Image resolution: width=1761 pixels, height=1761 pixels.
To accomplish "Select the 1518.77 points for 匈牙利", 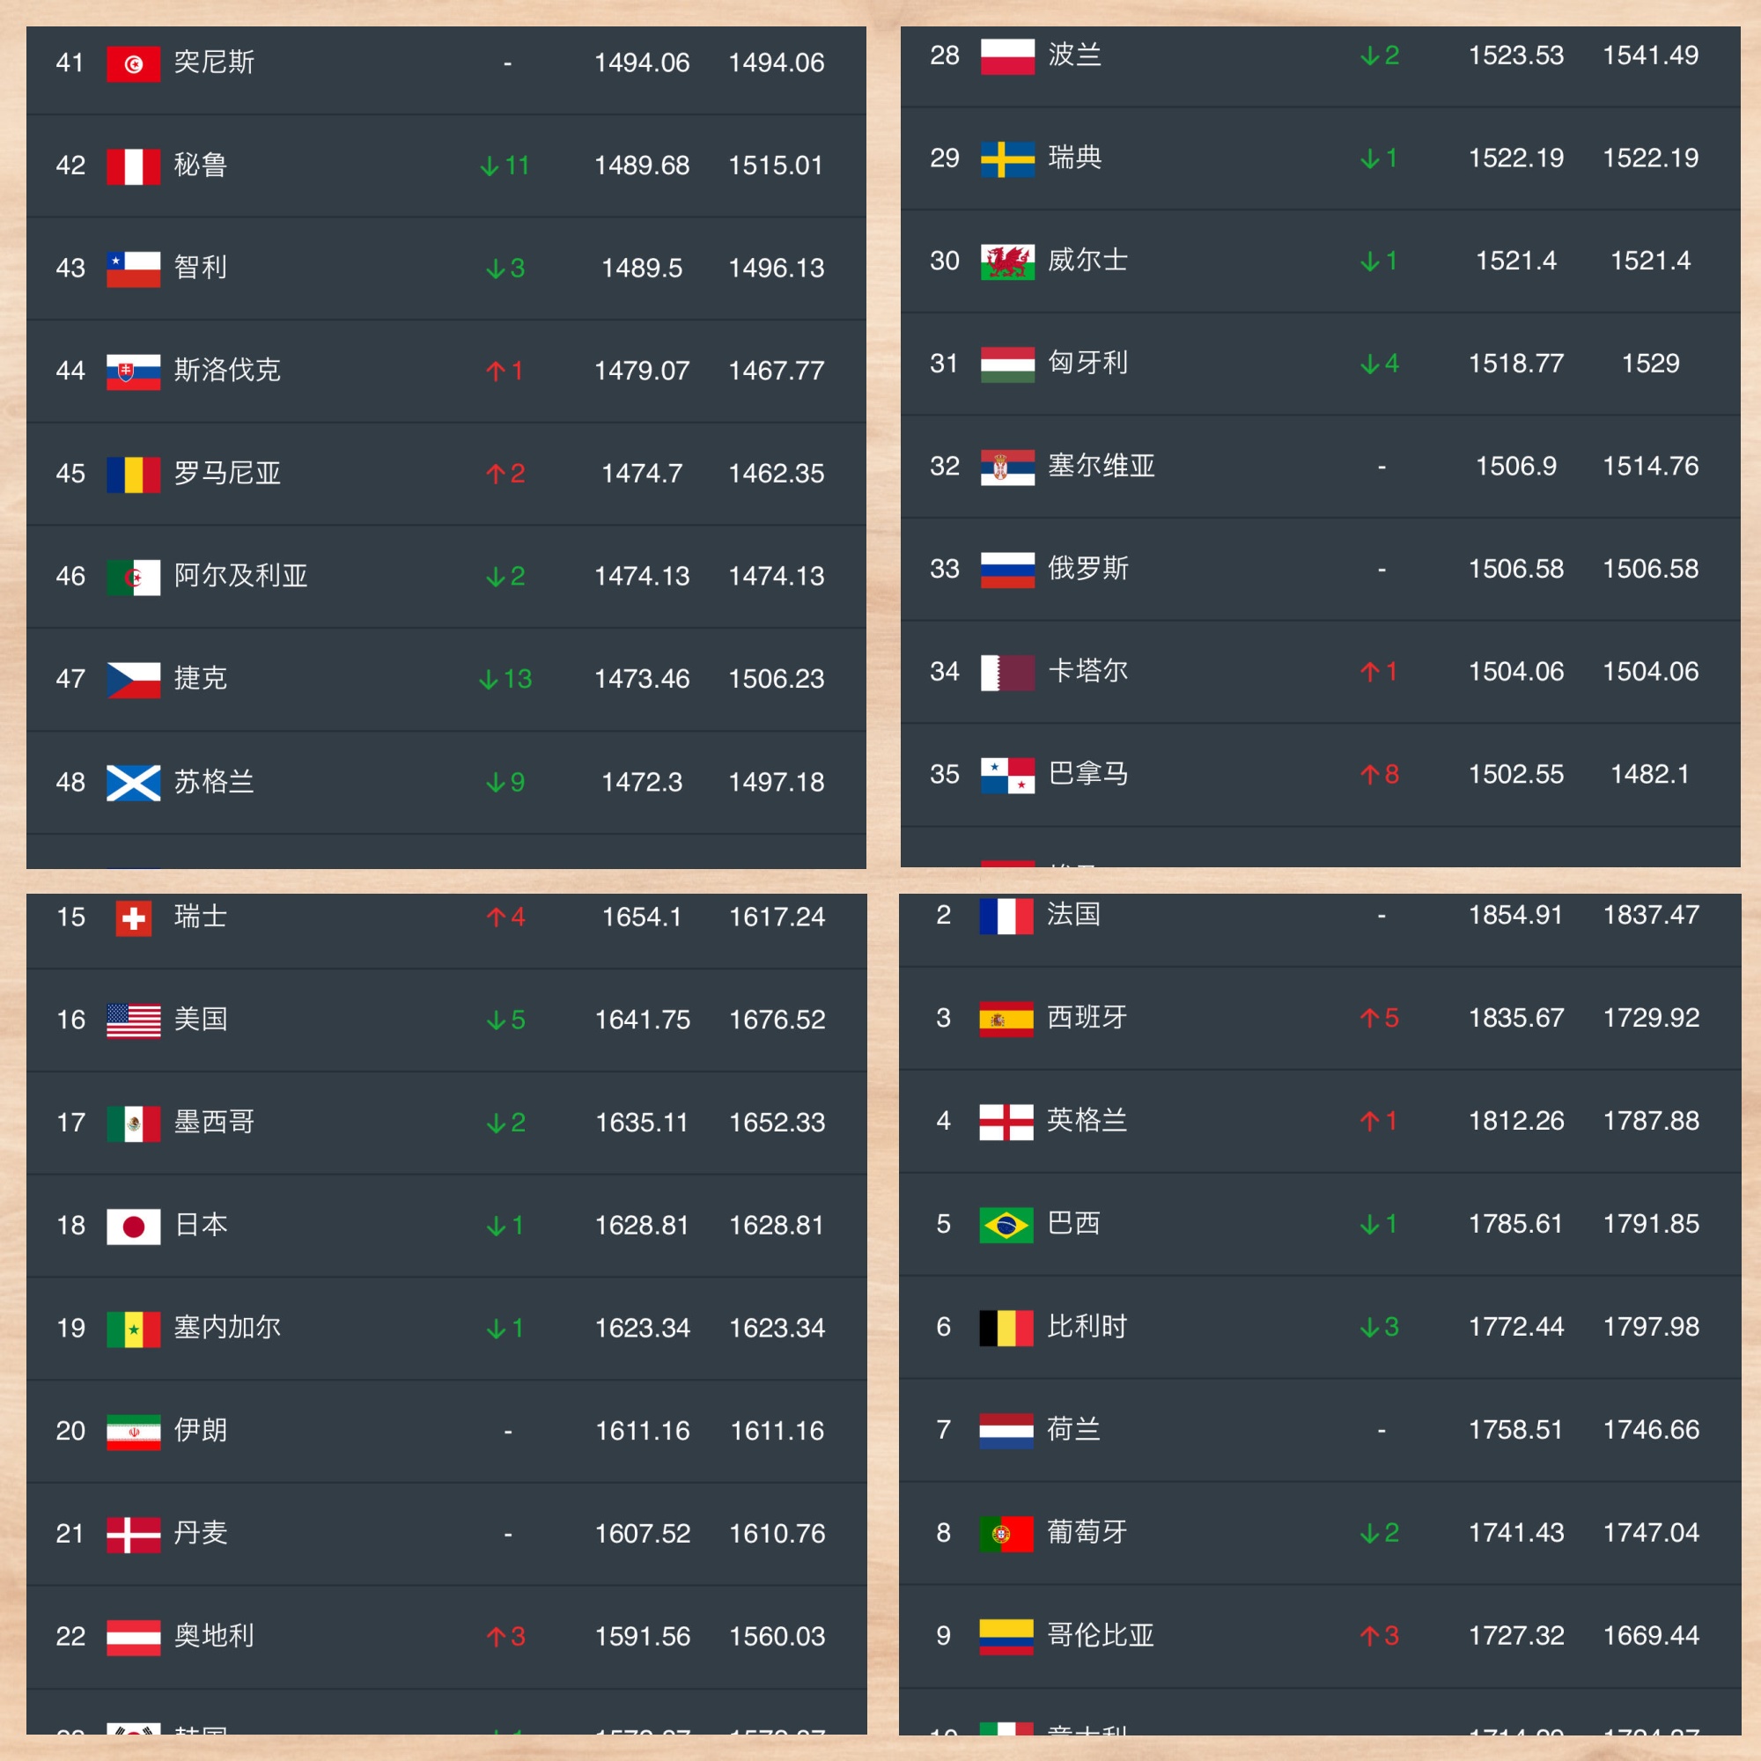I will point(1516,364).
